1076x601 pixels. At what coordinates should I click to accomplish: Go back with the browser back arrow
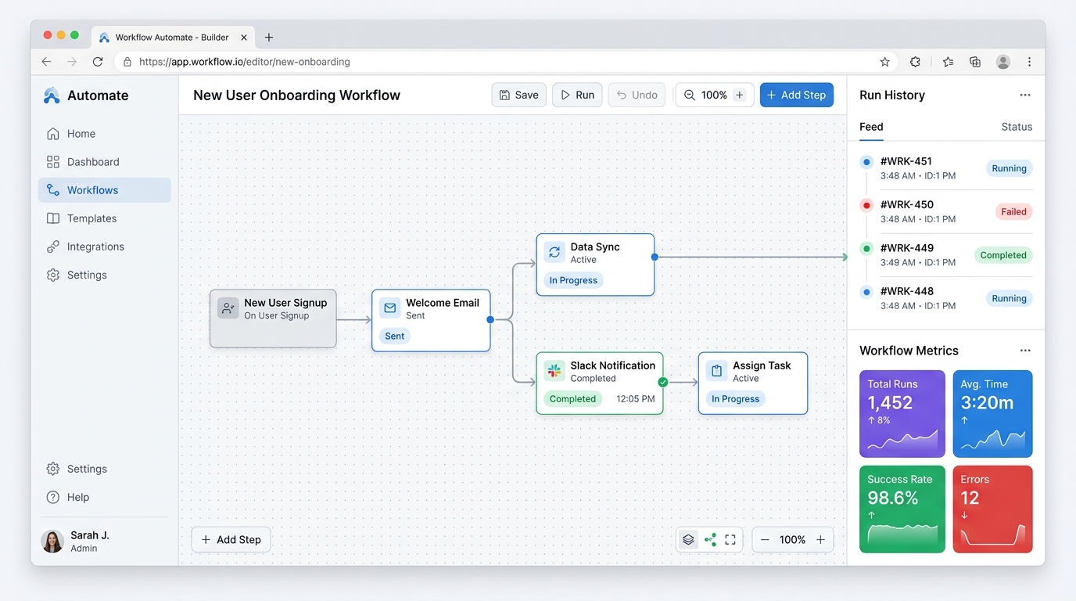[x=46, y=62]
